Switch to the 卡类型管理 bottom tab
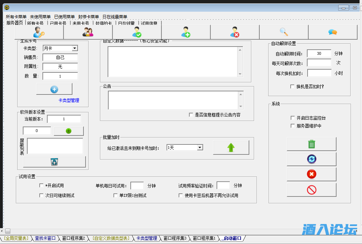 (147, 238)
